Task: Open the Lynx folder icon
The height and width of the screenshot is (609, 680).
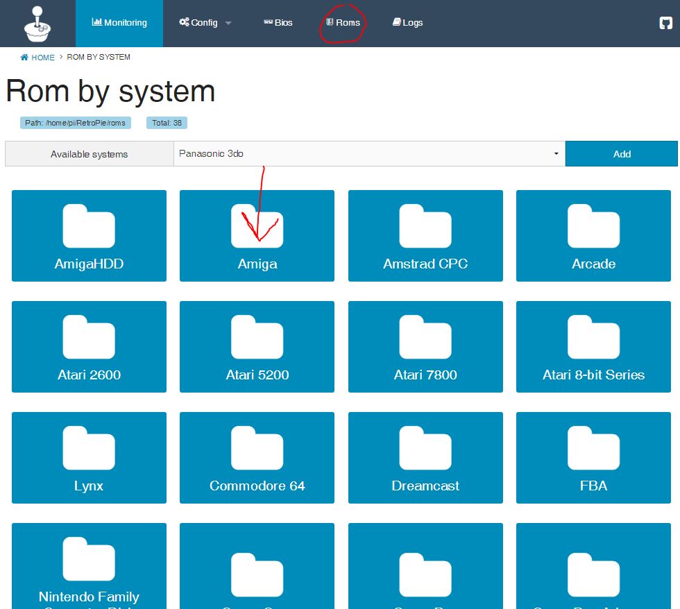Action: [x=89, y=448]
